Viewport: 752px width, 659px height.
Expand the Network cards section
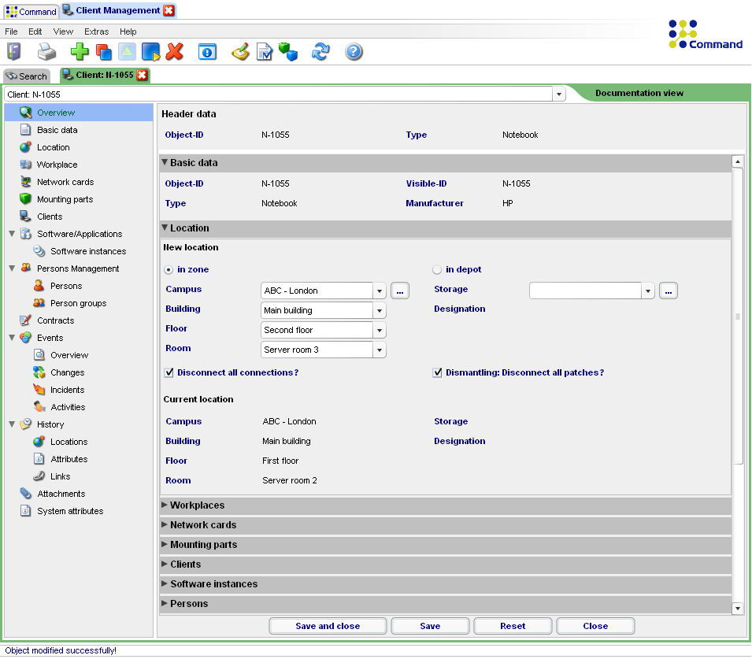(x=202, y=525)
